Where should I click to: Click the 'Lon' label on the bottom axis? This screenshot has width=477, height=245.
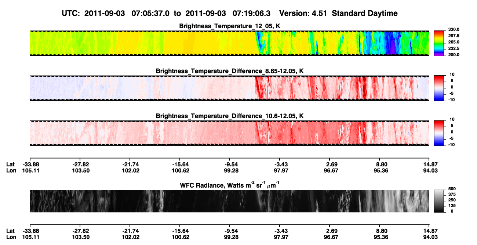point(11,237)
